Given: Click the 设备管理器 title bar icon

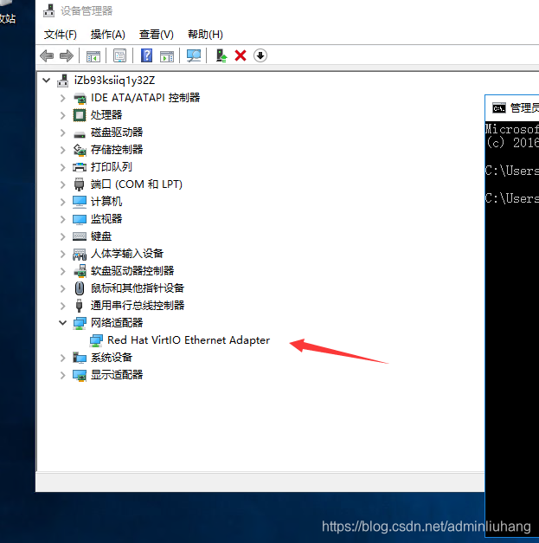Looking at the screenshot, I should 48,11.
